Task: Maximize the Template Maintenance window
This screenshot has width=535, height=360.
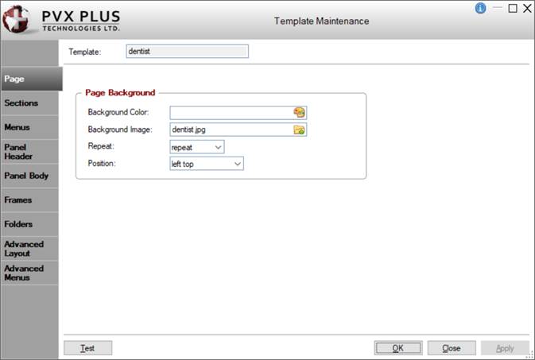Action: click(x=513, y=8)
